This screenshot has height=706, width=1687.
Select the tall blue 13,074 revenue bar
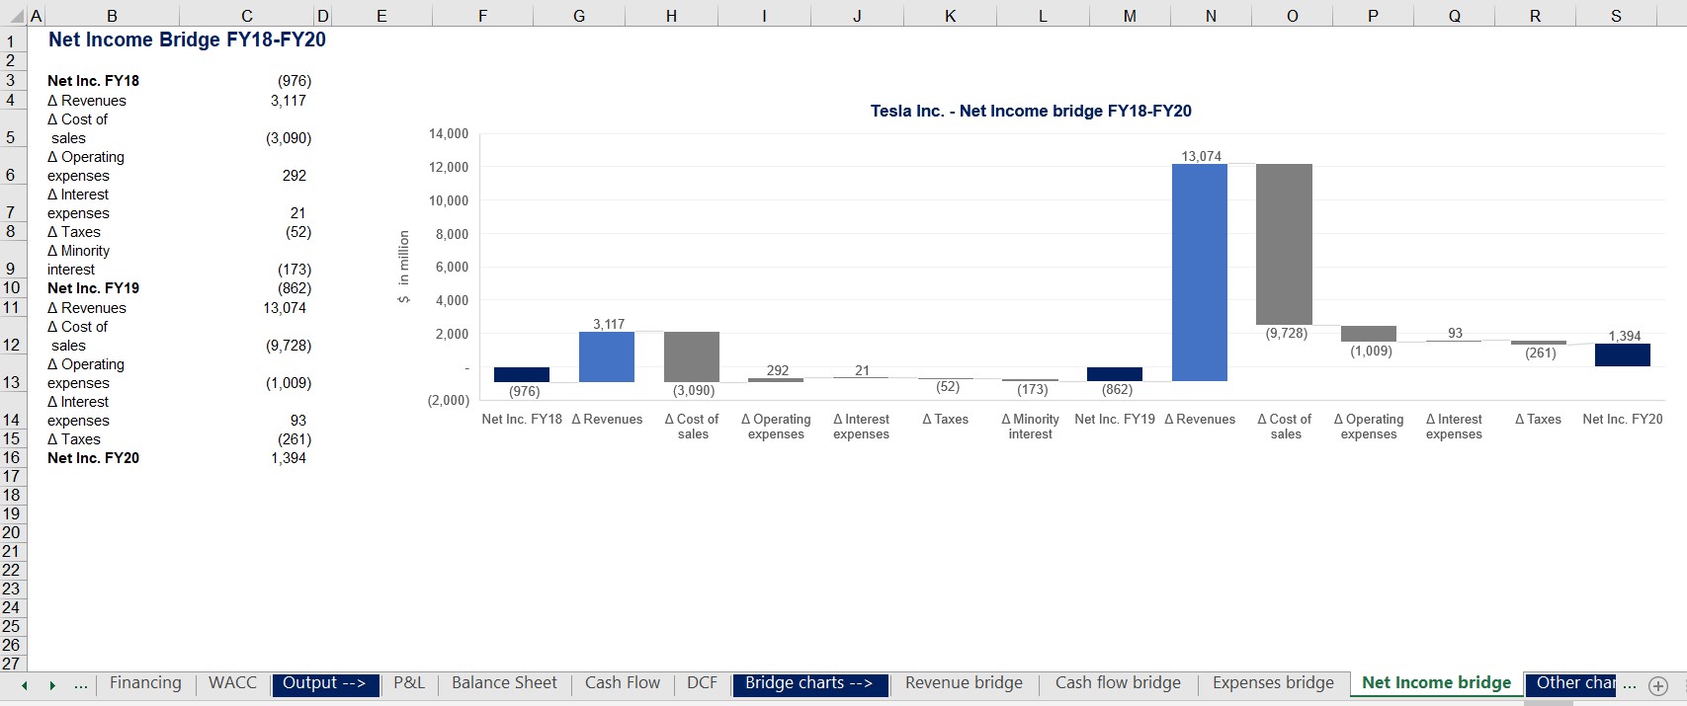tap(1200, 273)
